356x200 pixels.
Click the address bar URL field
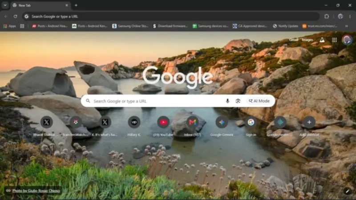click(171, 16)
